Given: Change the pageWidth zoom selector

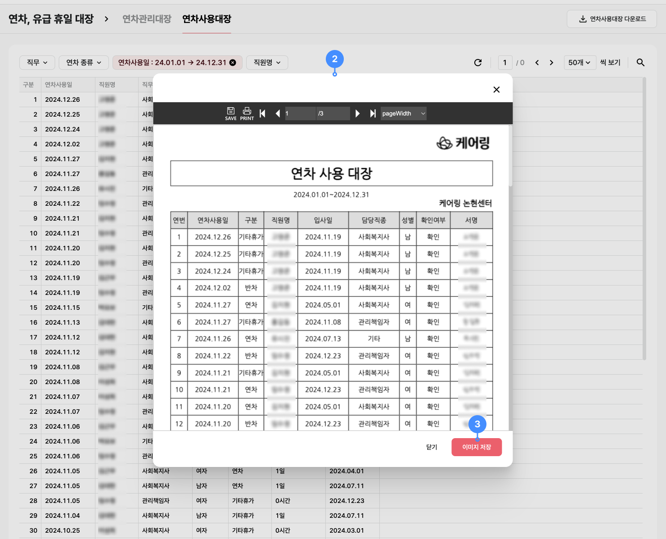Looking at the screenshot, I should [403, 113].
